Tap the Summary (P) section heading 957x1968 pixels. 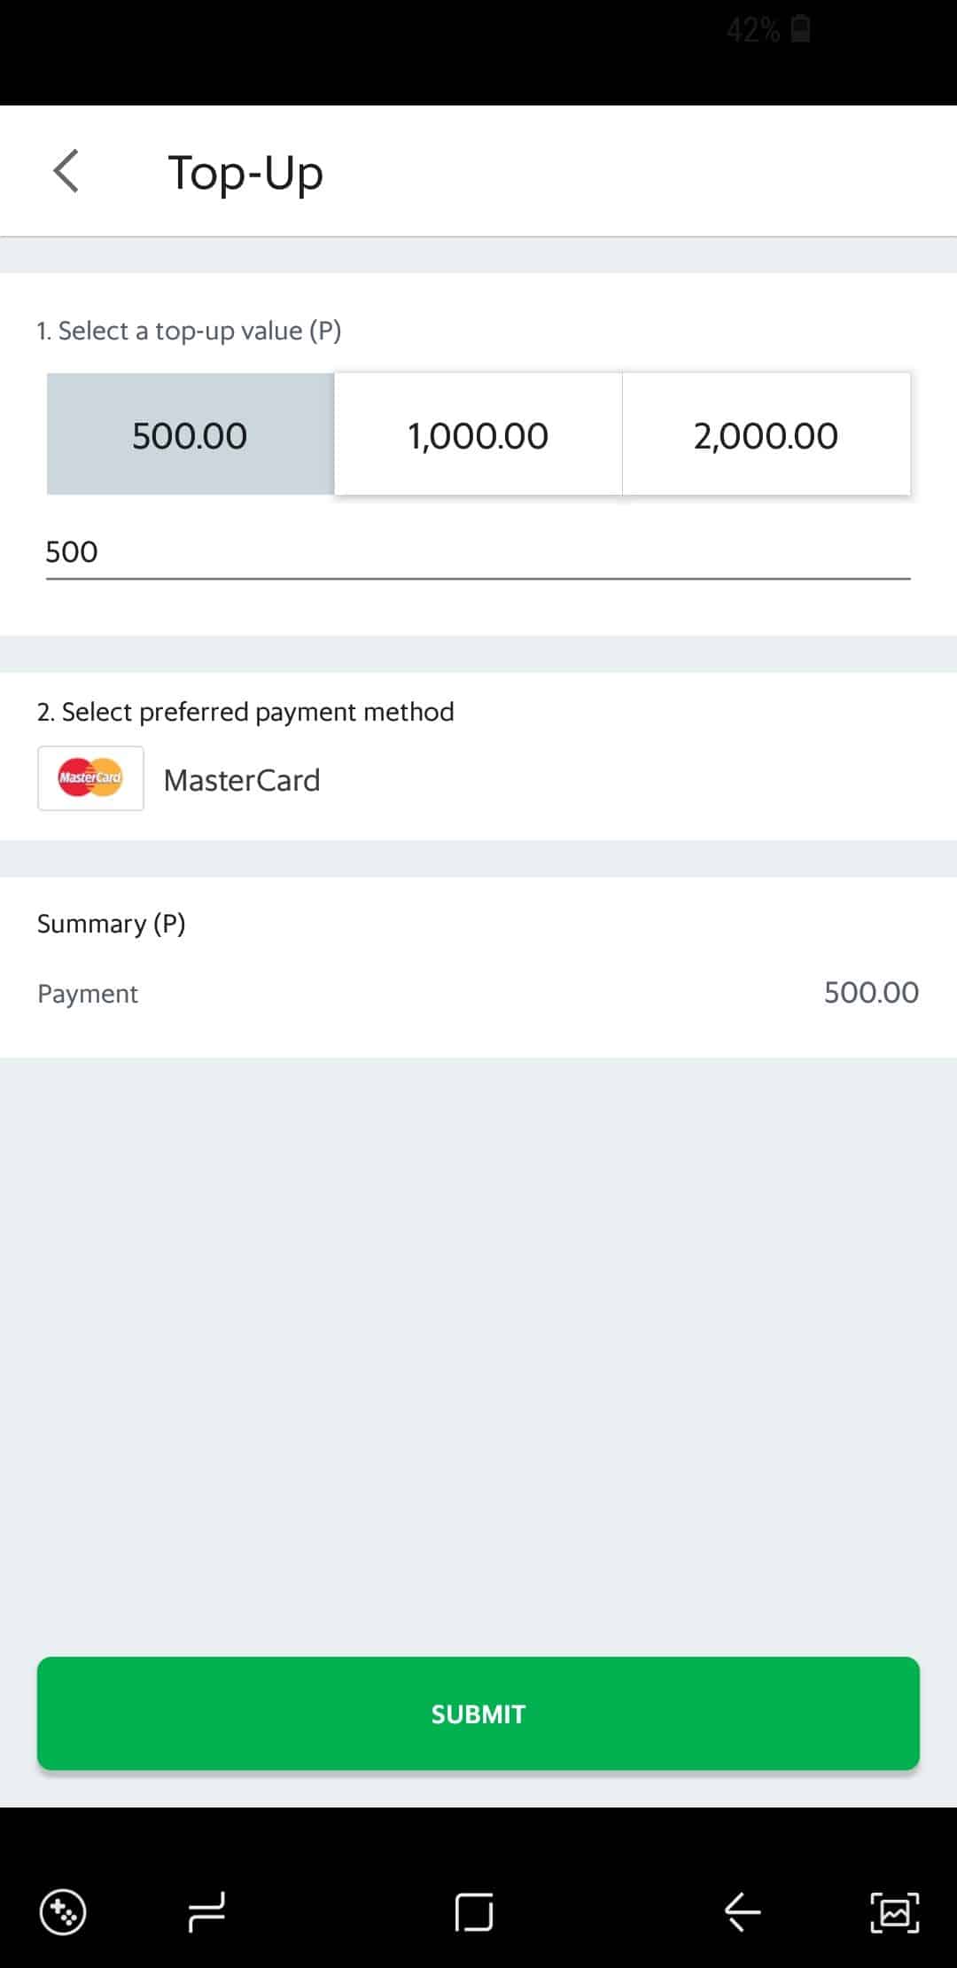pyautogui.click(x=111, y=924)
